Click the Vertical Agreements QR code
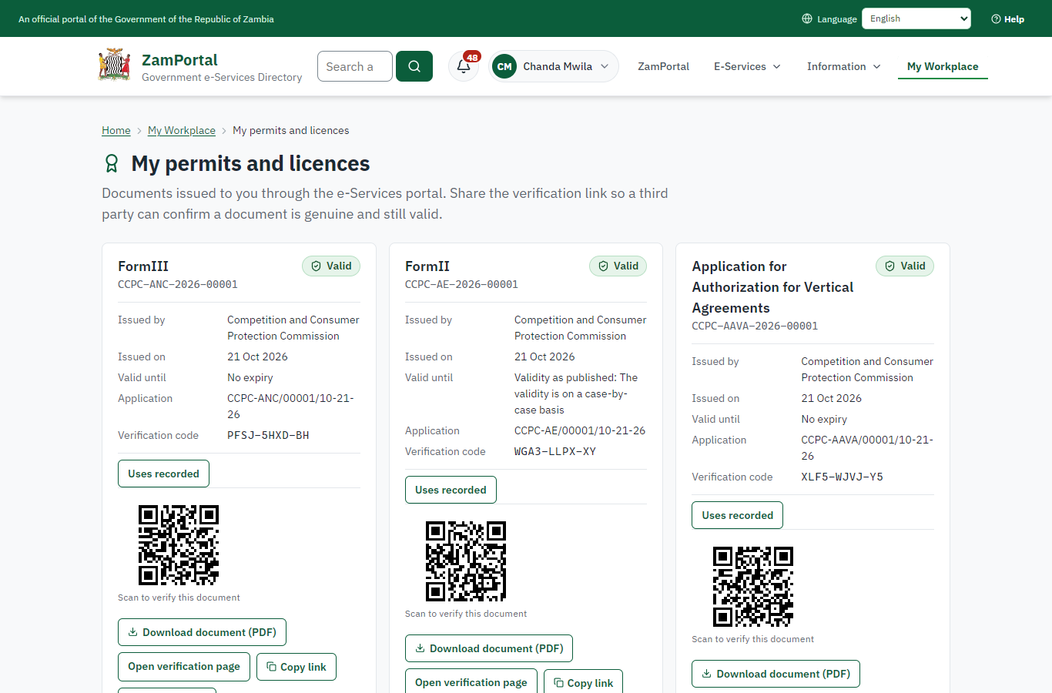Image resolution: width=1052 pixels, height=693 pixels. pyautogui.click(x=753, y=587)
